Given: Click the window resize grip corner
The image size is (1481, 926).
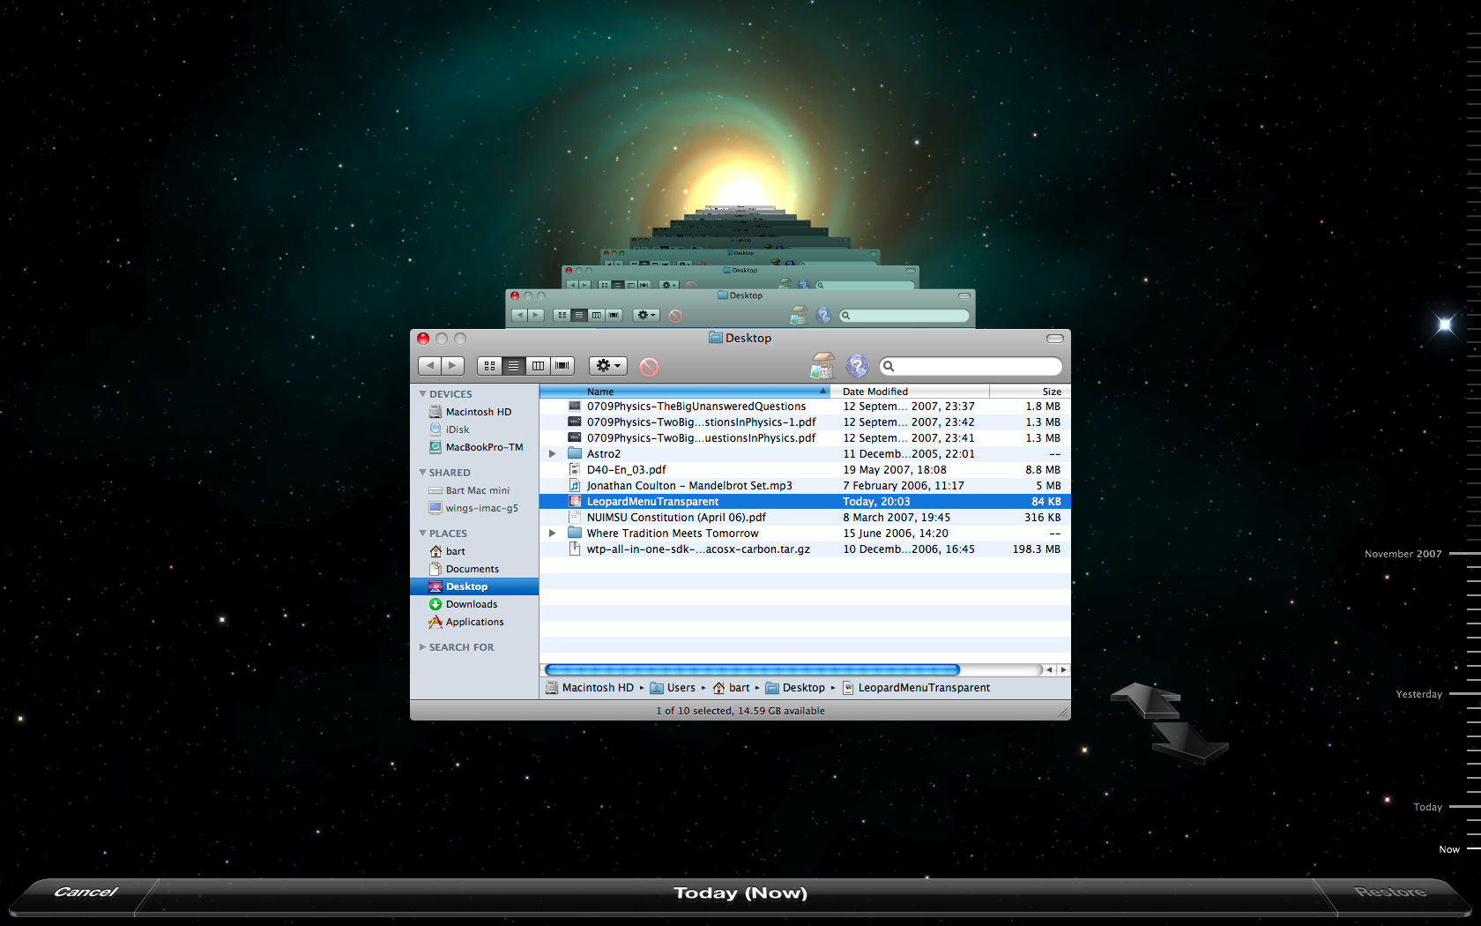Looking at the screenshot, I should click(1063, 712).
